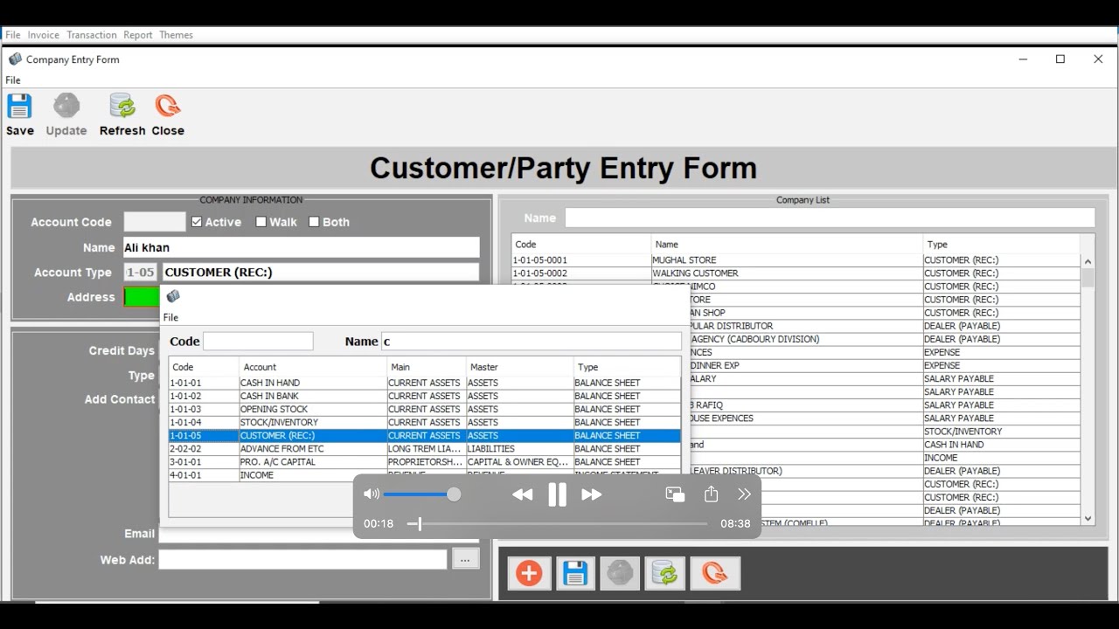This screenshot has height=629, width=1119.
Task: Click the Save toolbar icon
Action: pyautogui.click(x=19, y=107)
